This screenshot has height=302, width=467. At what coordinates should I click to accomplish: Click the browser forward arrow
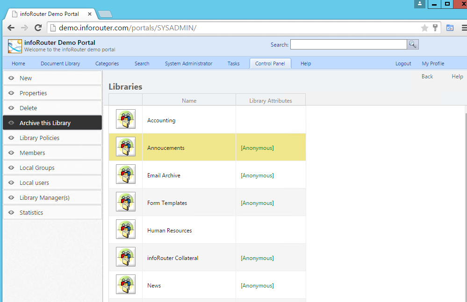24,28
